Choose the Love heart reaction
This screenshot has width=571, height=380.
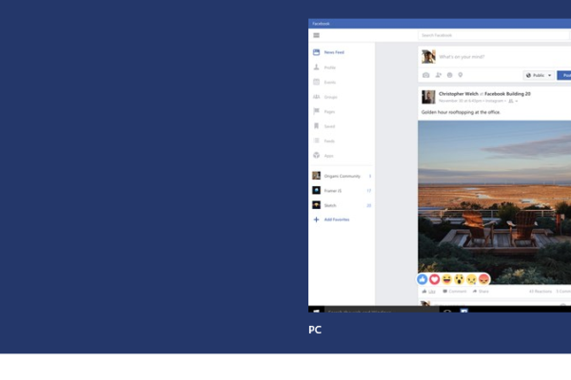435,279
